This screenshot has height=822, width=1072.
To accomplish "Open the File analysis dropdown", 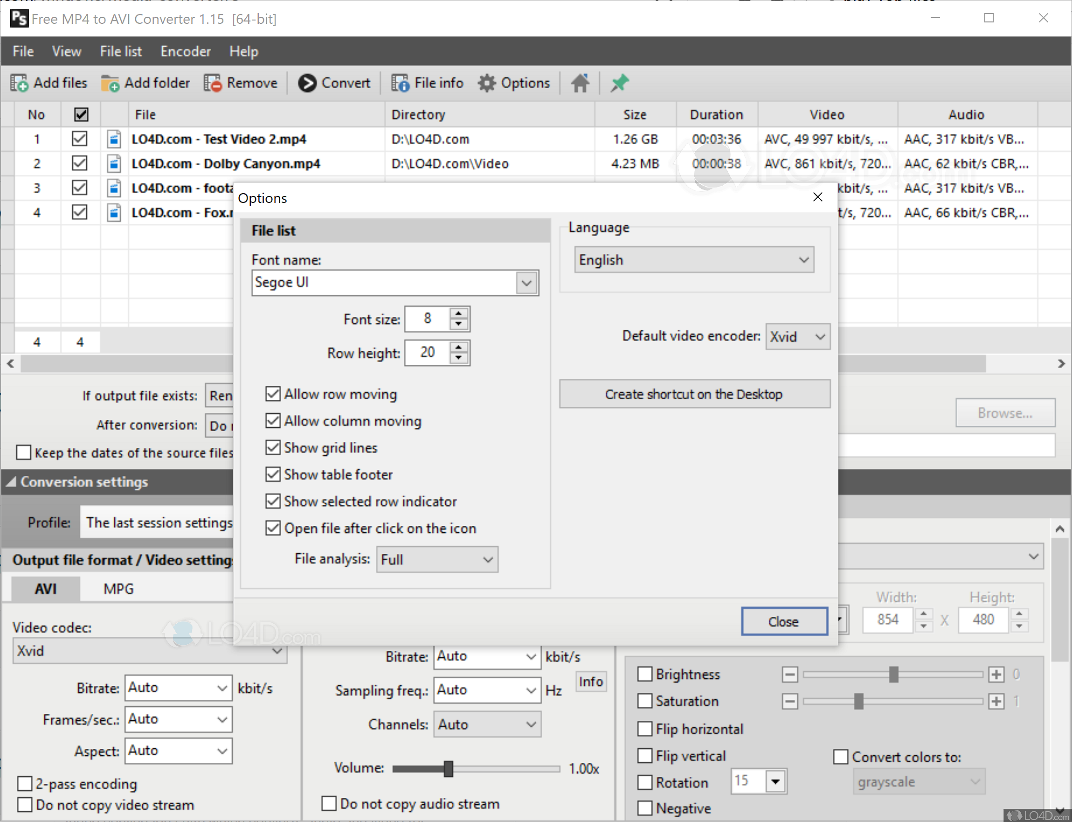I will [487, 559].
